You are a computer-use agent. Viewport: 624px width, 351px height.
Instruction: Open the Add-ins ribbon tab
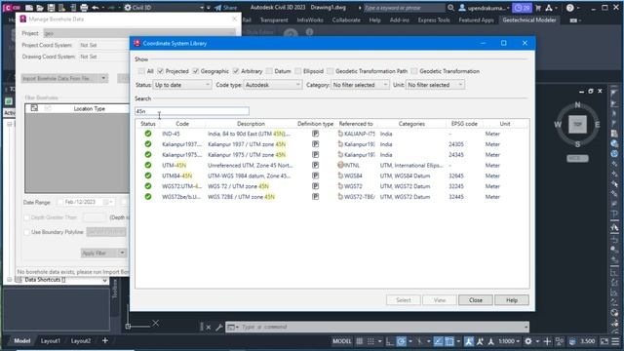tap(399, 19)
